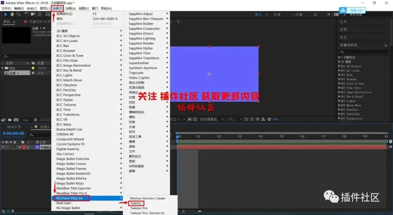The image size is (393, 215).
Task: Expand the BCC Blur preset category in 效果和预设
Action: point(339,75)
